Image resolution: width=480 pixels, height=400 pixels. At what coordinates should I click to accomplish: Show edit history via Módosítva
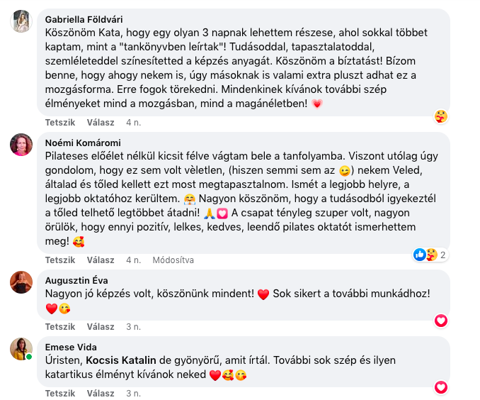(173, 260)
